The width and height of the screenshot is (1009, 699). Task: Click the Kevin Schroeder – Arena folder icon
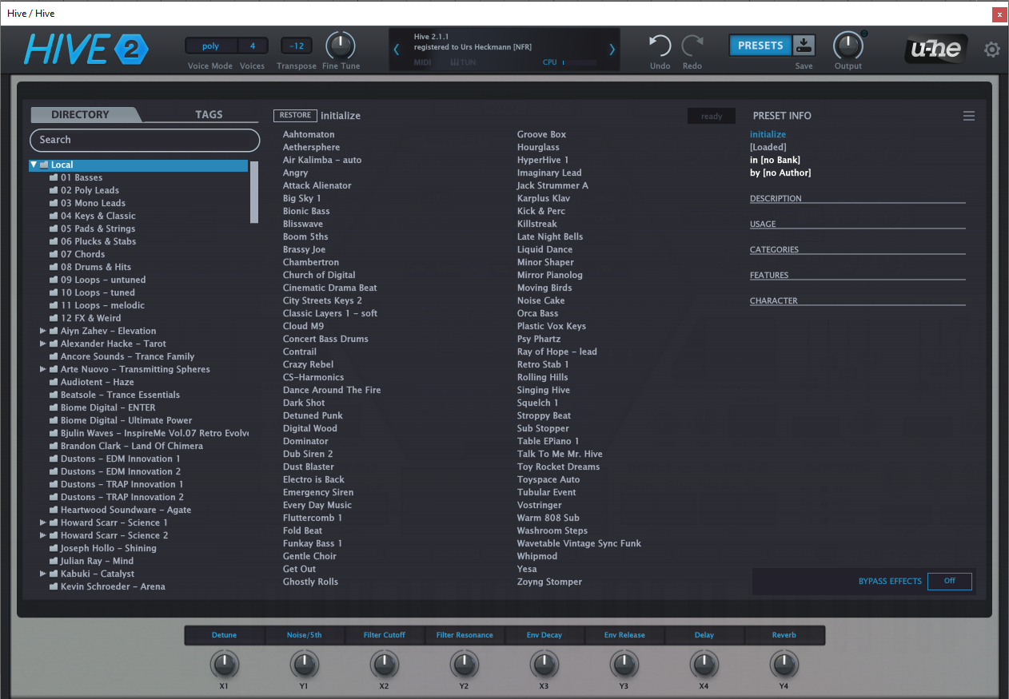point(54,586)
